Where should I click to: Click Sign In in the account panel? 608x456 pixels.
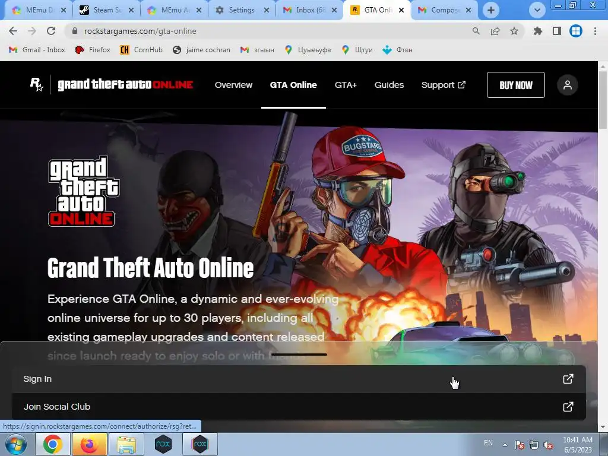pos(299,379)
